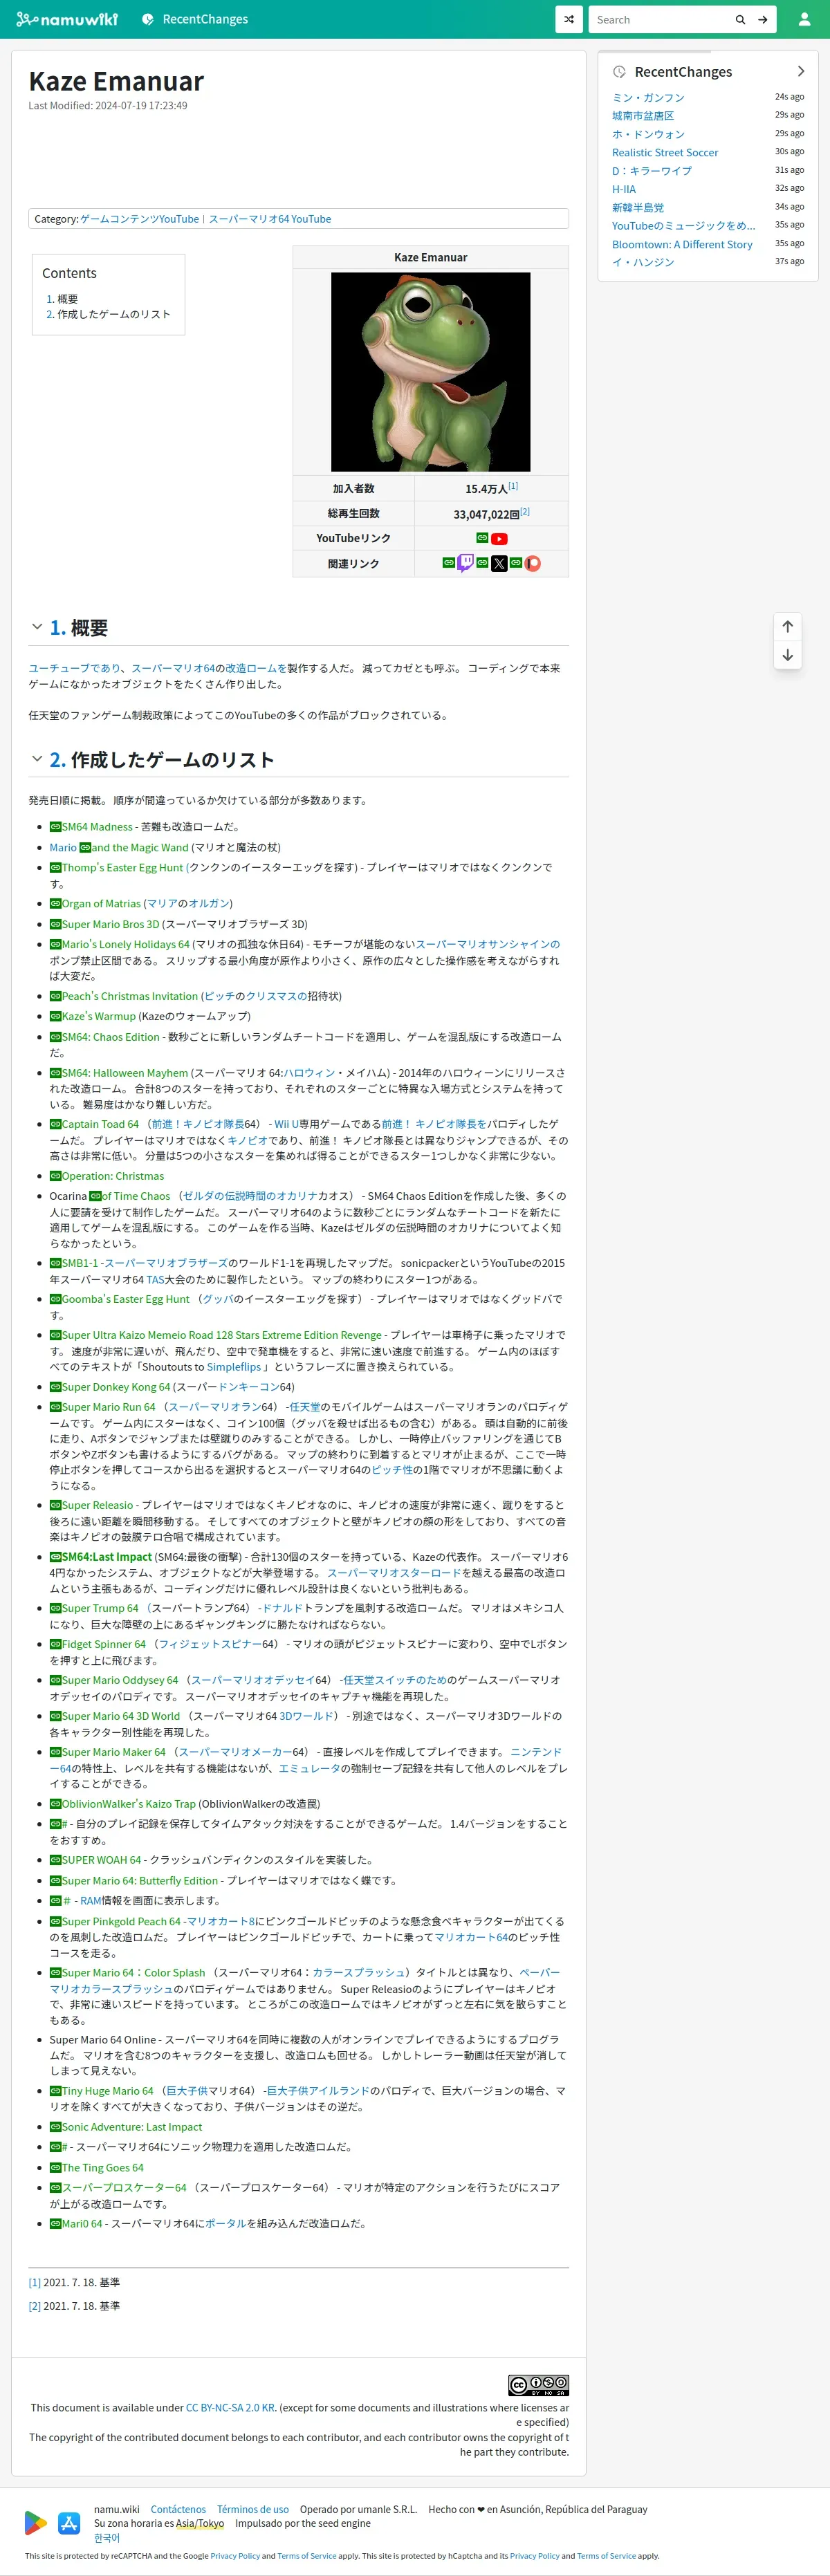Click the Kaze Emanuar frog character image

(x=431, y=371)
